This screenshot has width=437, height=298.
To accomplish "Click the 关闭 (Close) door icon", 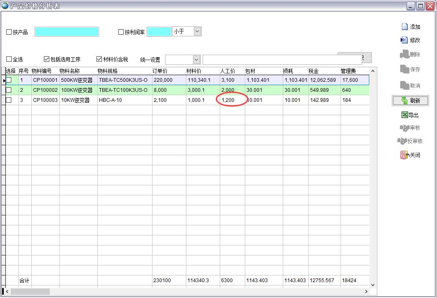I will pos(404,155).
